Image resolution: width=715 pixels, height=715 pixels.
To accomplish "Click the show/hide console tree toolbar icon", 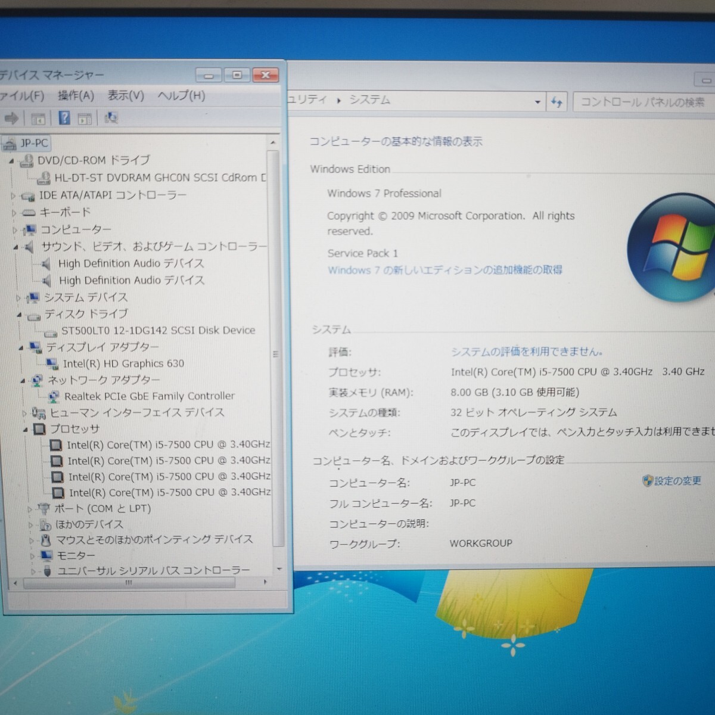I will [38, 119].
